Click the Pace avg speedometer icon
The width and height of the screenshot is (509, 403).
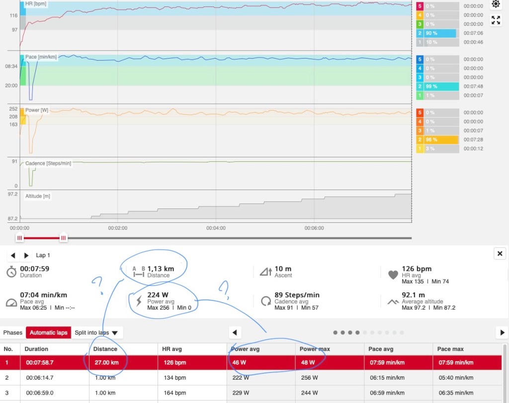11,302
